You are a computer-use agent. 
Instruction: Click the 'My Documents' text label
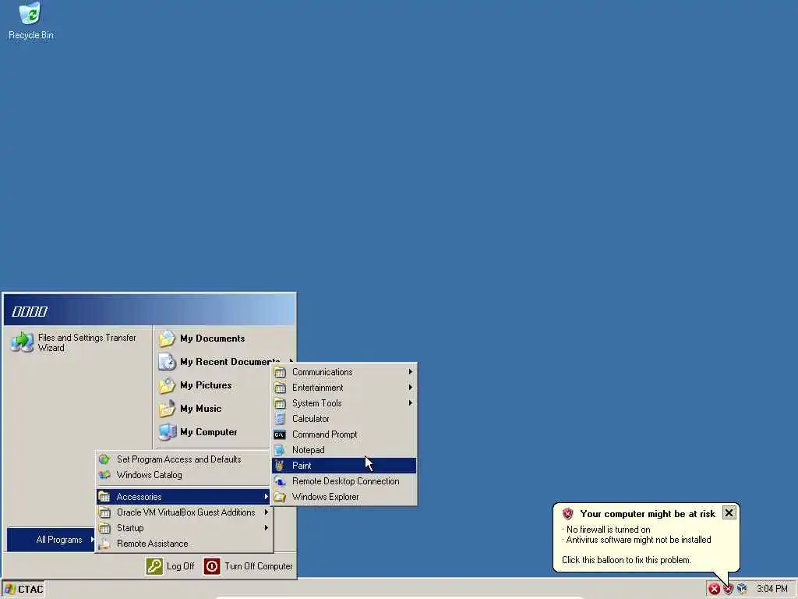[212, 338]
